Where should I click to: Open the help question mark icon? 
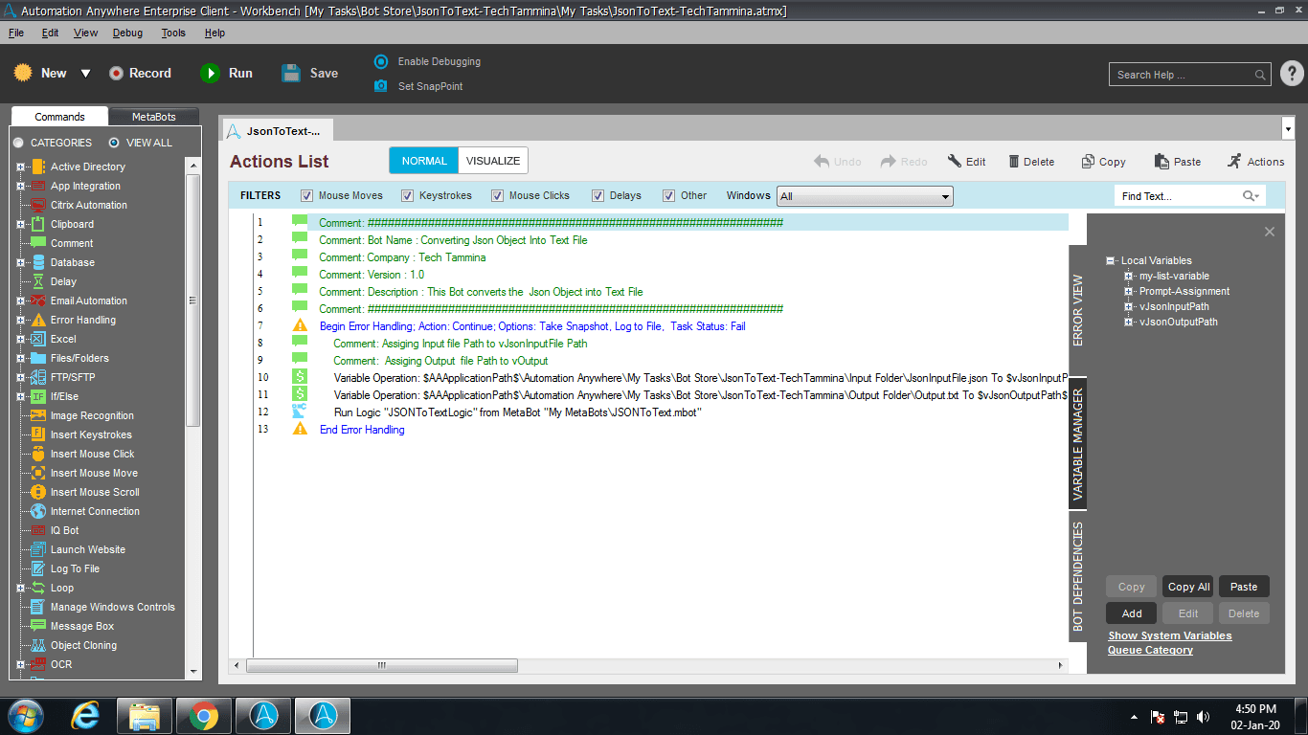click(x=1292, y=74)
